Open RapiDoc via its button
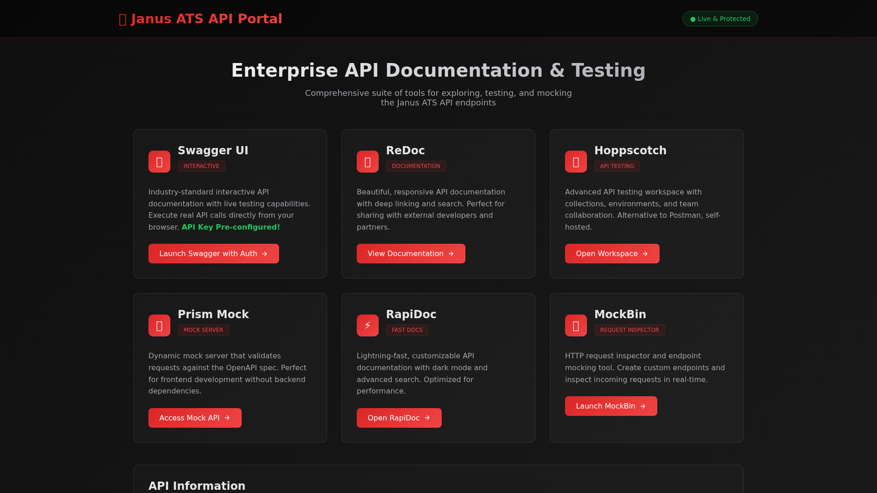The image size is (877, 493). click(399, 418)
